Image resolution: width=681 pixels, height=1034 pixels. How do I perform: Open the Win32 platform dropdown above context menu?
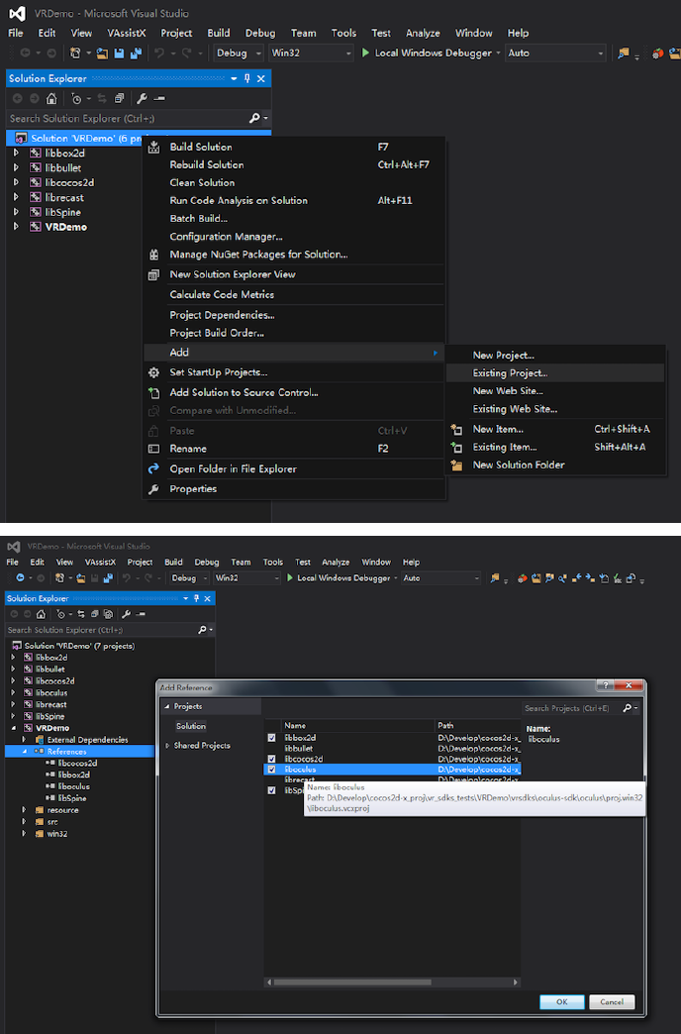pos(311,52)
